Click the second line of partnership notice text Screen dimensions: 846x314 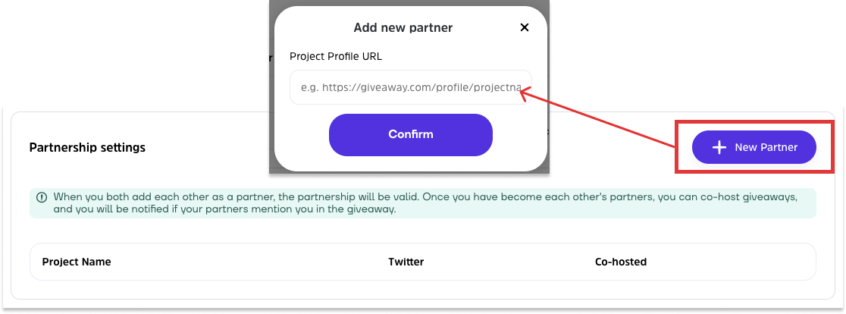[x=224, y=209]
